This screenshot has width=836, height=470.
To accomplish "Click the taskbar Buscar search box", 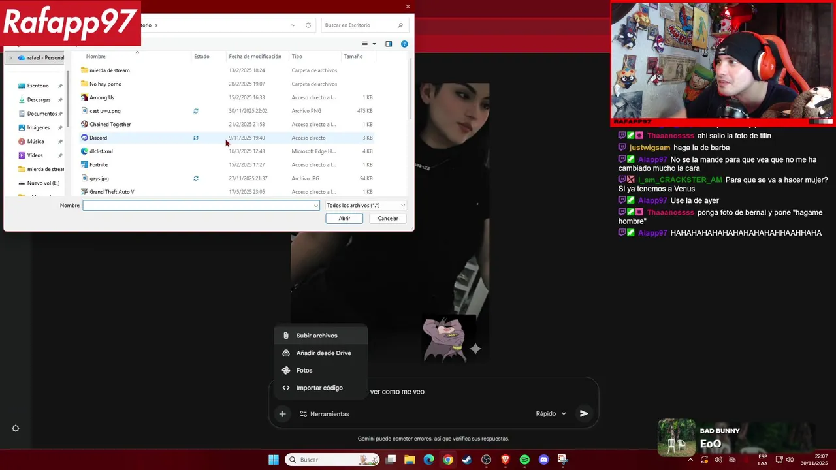I will [332, 460].
